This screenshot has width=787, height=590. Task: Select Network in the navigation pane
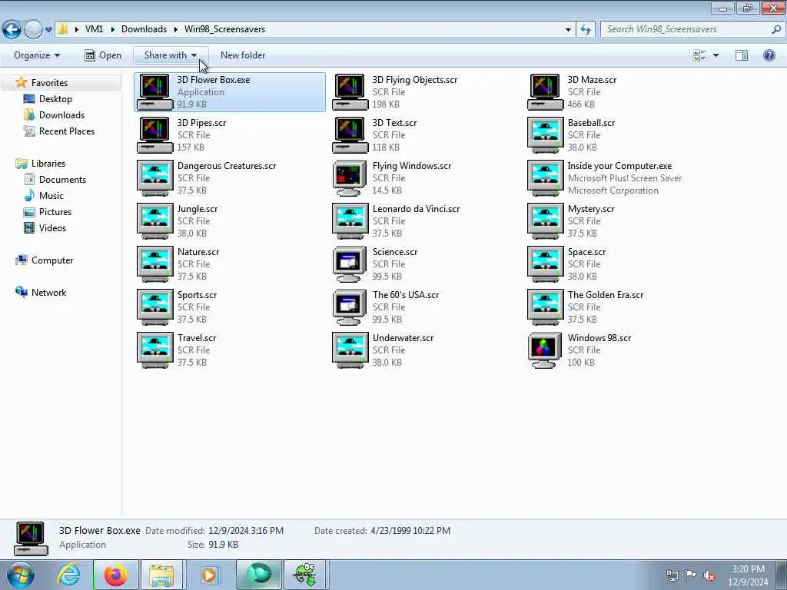[48, 293]
